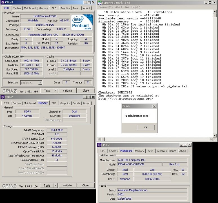Open About tab in the Mainboard CPU-Z window
Screen dimensions: 218x203
183,151
